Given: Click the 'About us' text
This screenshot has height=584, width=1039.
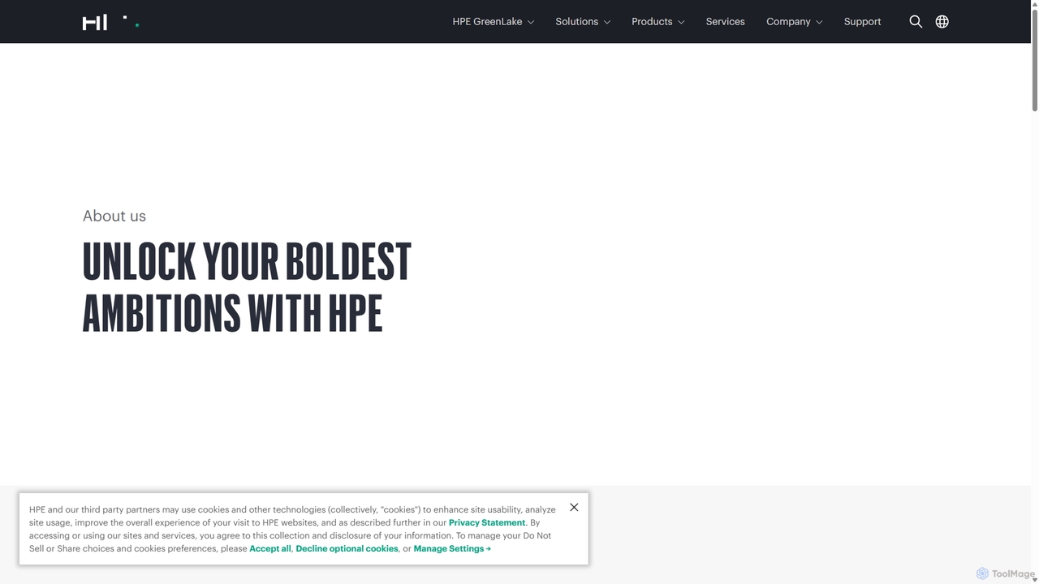Looking at the screenshot, I should click(x=114, y=216).
